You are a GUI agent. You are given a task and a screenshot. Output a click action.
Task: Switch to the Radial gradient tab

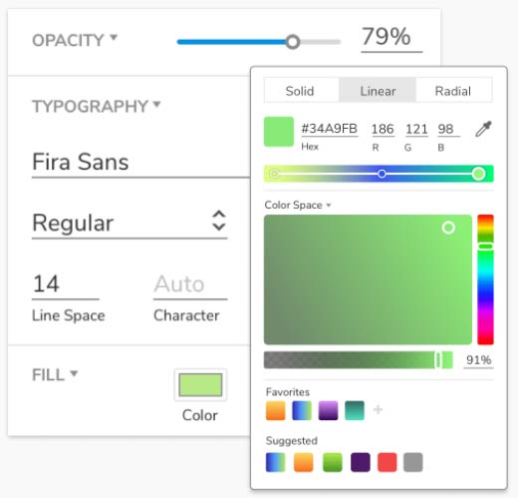(453, 91)
